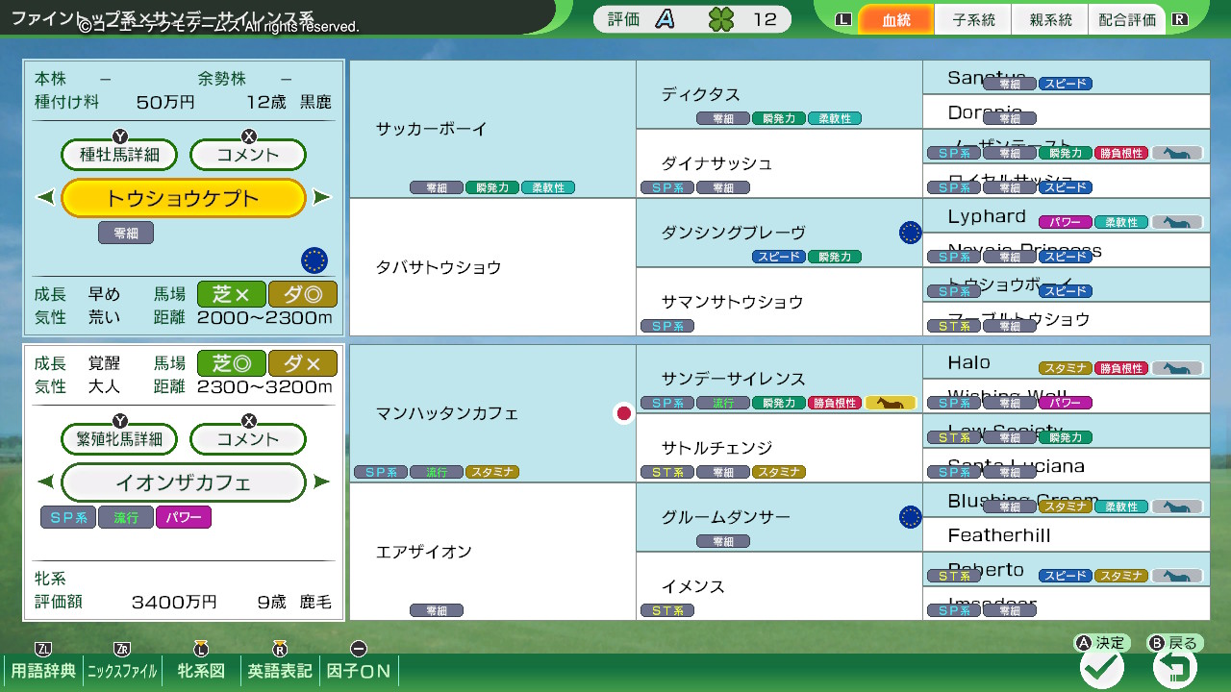1231x692 pixels.
Task: Open the 子系統 tab
Action: pyautogui.click(x=973, y=19)
